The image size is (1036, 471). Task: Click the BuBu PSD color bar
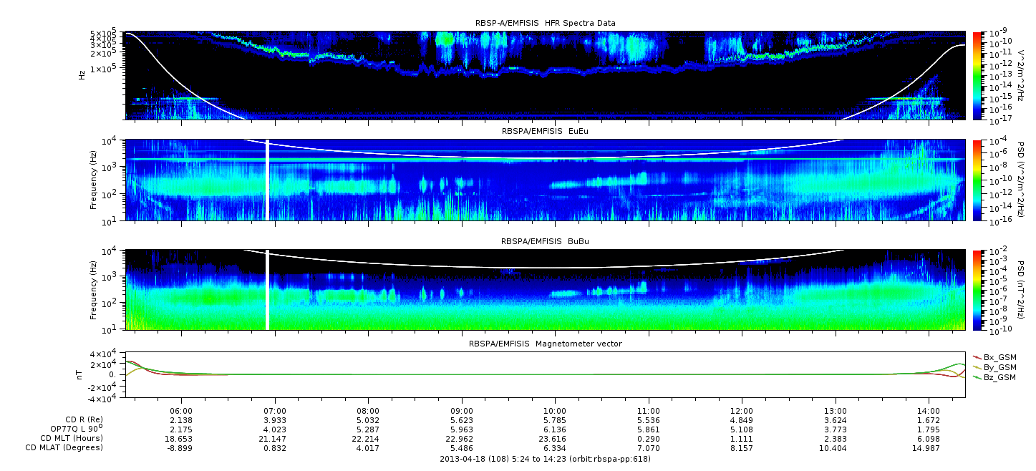[977, 289]
